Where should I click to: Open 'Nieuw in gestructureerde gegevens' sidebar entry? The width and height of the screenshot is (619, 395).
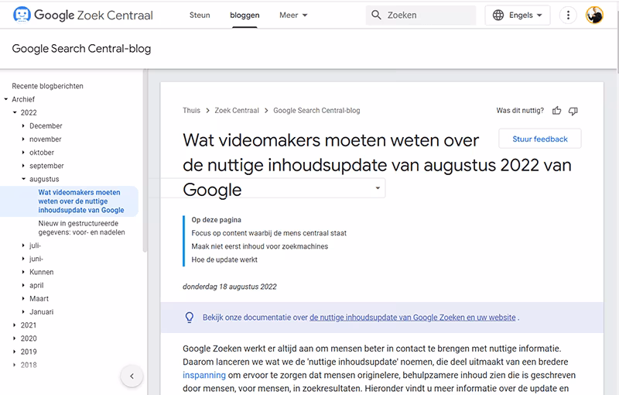(x=81, y=228)
